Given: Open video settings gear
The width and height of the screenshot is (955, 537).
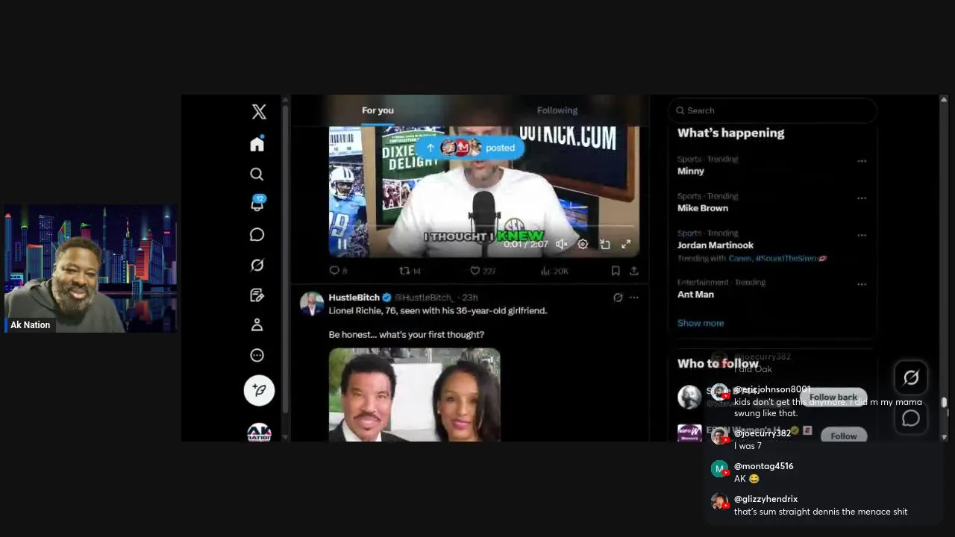Looking at the screenshot, I should coord(583,244).
